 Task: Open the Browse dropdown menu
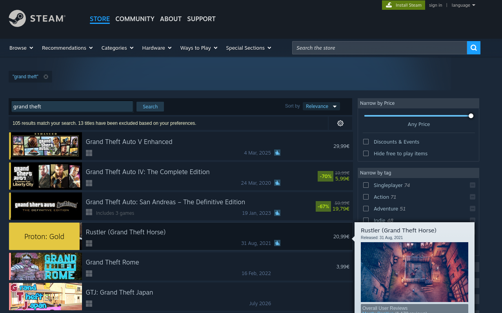coord(21,48)
